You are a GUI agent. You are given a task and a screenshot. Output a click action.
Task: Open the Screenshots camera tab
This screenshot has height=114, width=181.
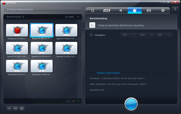(149, 11)
